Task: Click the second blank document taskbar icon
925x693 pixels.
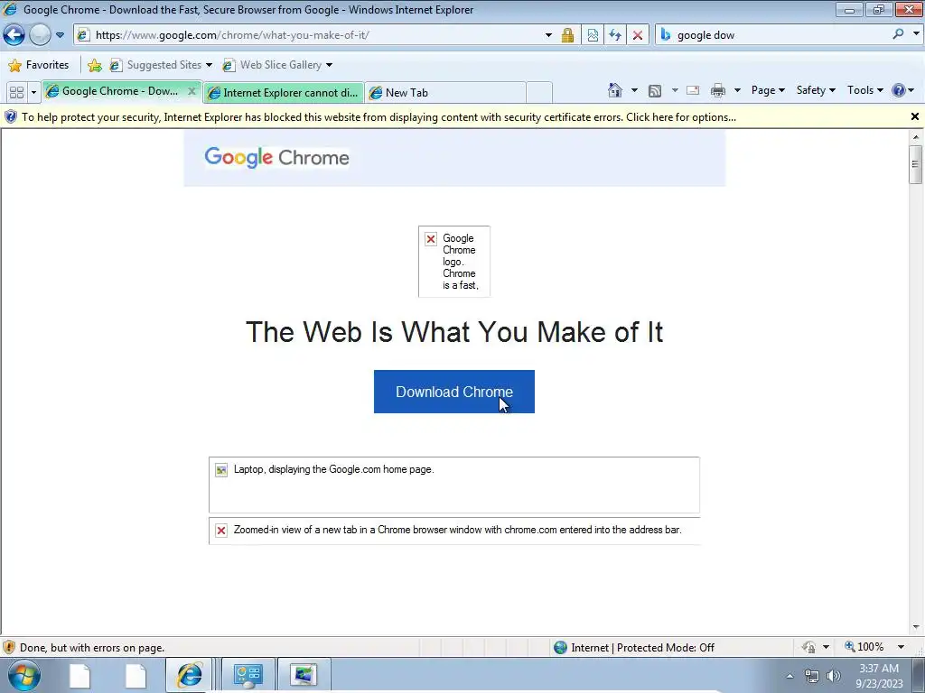Action: pyautogui.click(x=135, y=675)
